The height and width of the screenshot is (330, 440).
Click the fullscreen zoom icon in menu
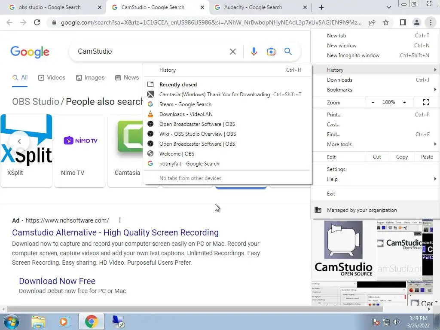coord(426,102)
